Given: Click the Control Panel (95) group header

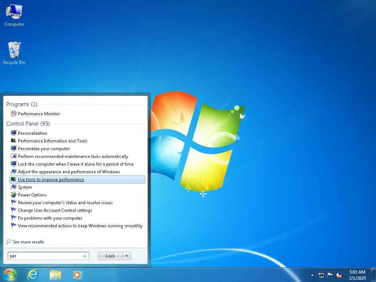Looking at the screenshot, I should point(28,123).
